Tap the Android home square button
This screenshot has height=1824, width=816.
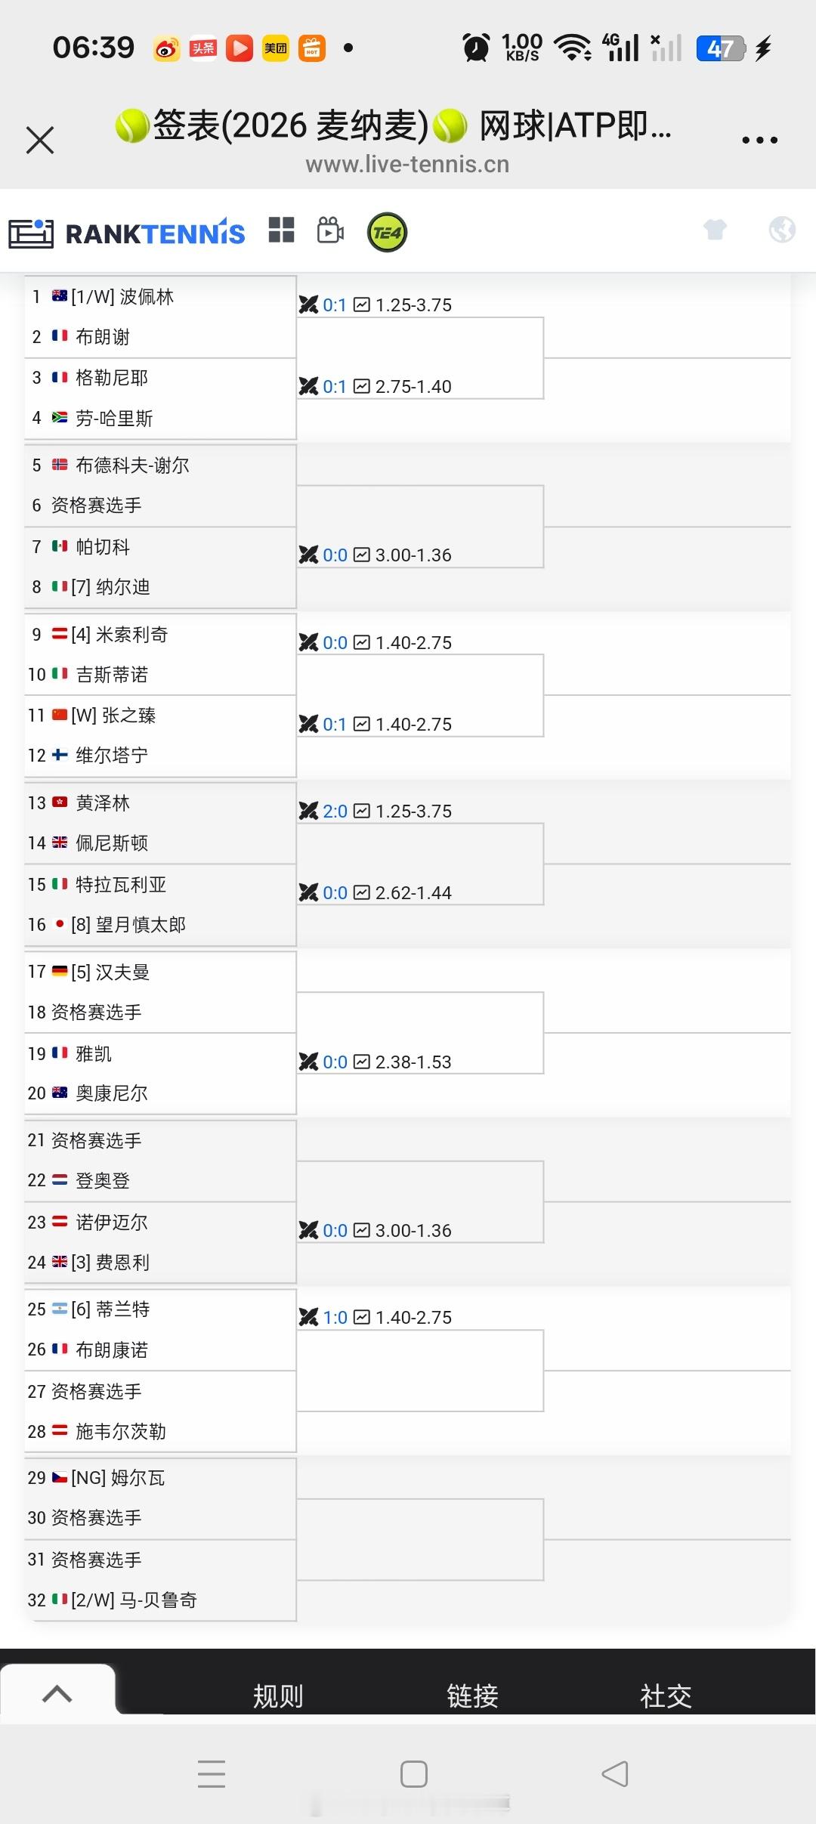tap(413, 1773)
